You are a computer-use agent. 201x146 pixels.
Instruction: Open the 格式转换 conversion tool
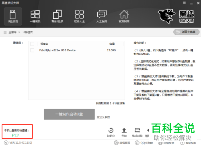point(137,132)
